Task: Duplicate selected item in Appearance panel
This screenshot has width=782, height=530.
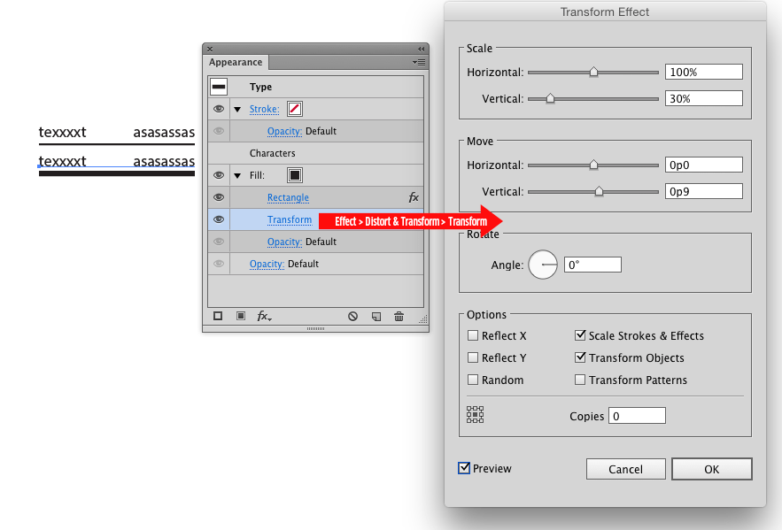Action: [376, 316]
